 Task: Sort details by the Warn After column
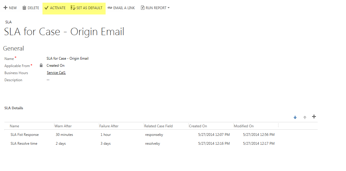tap(63, 126)
